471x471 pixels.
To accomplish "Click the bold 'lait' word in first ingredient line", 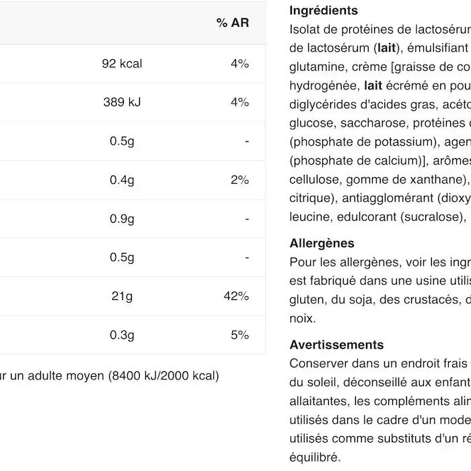I will pos(386,48).
